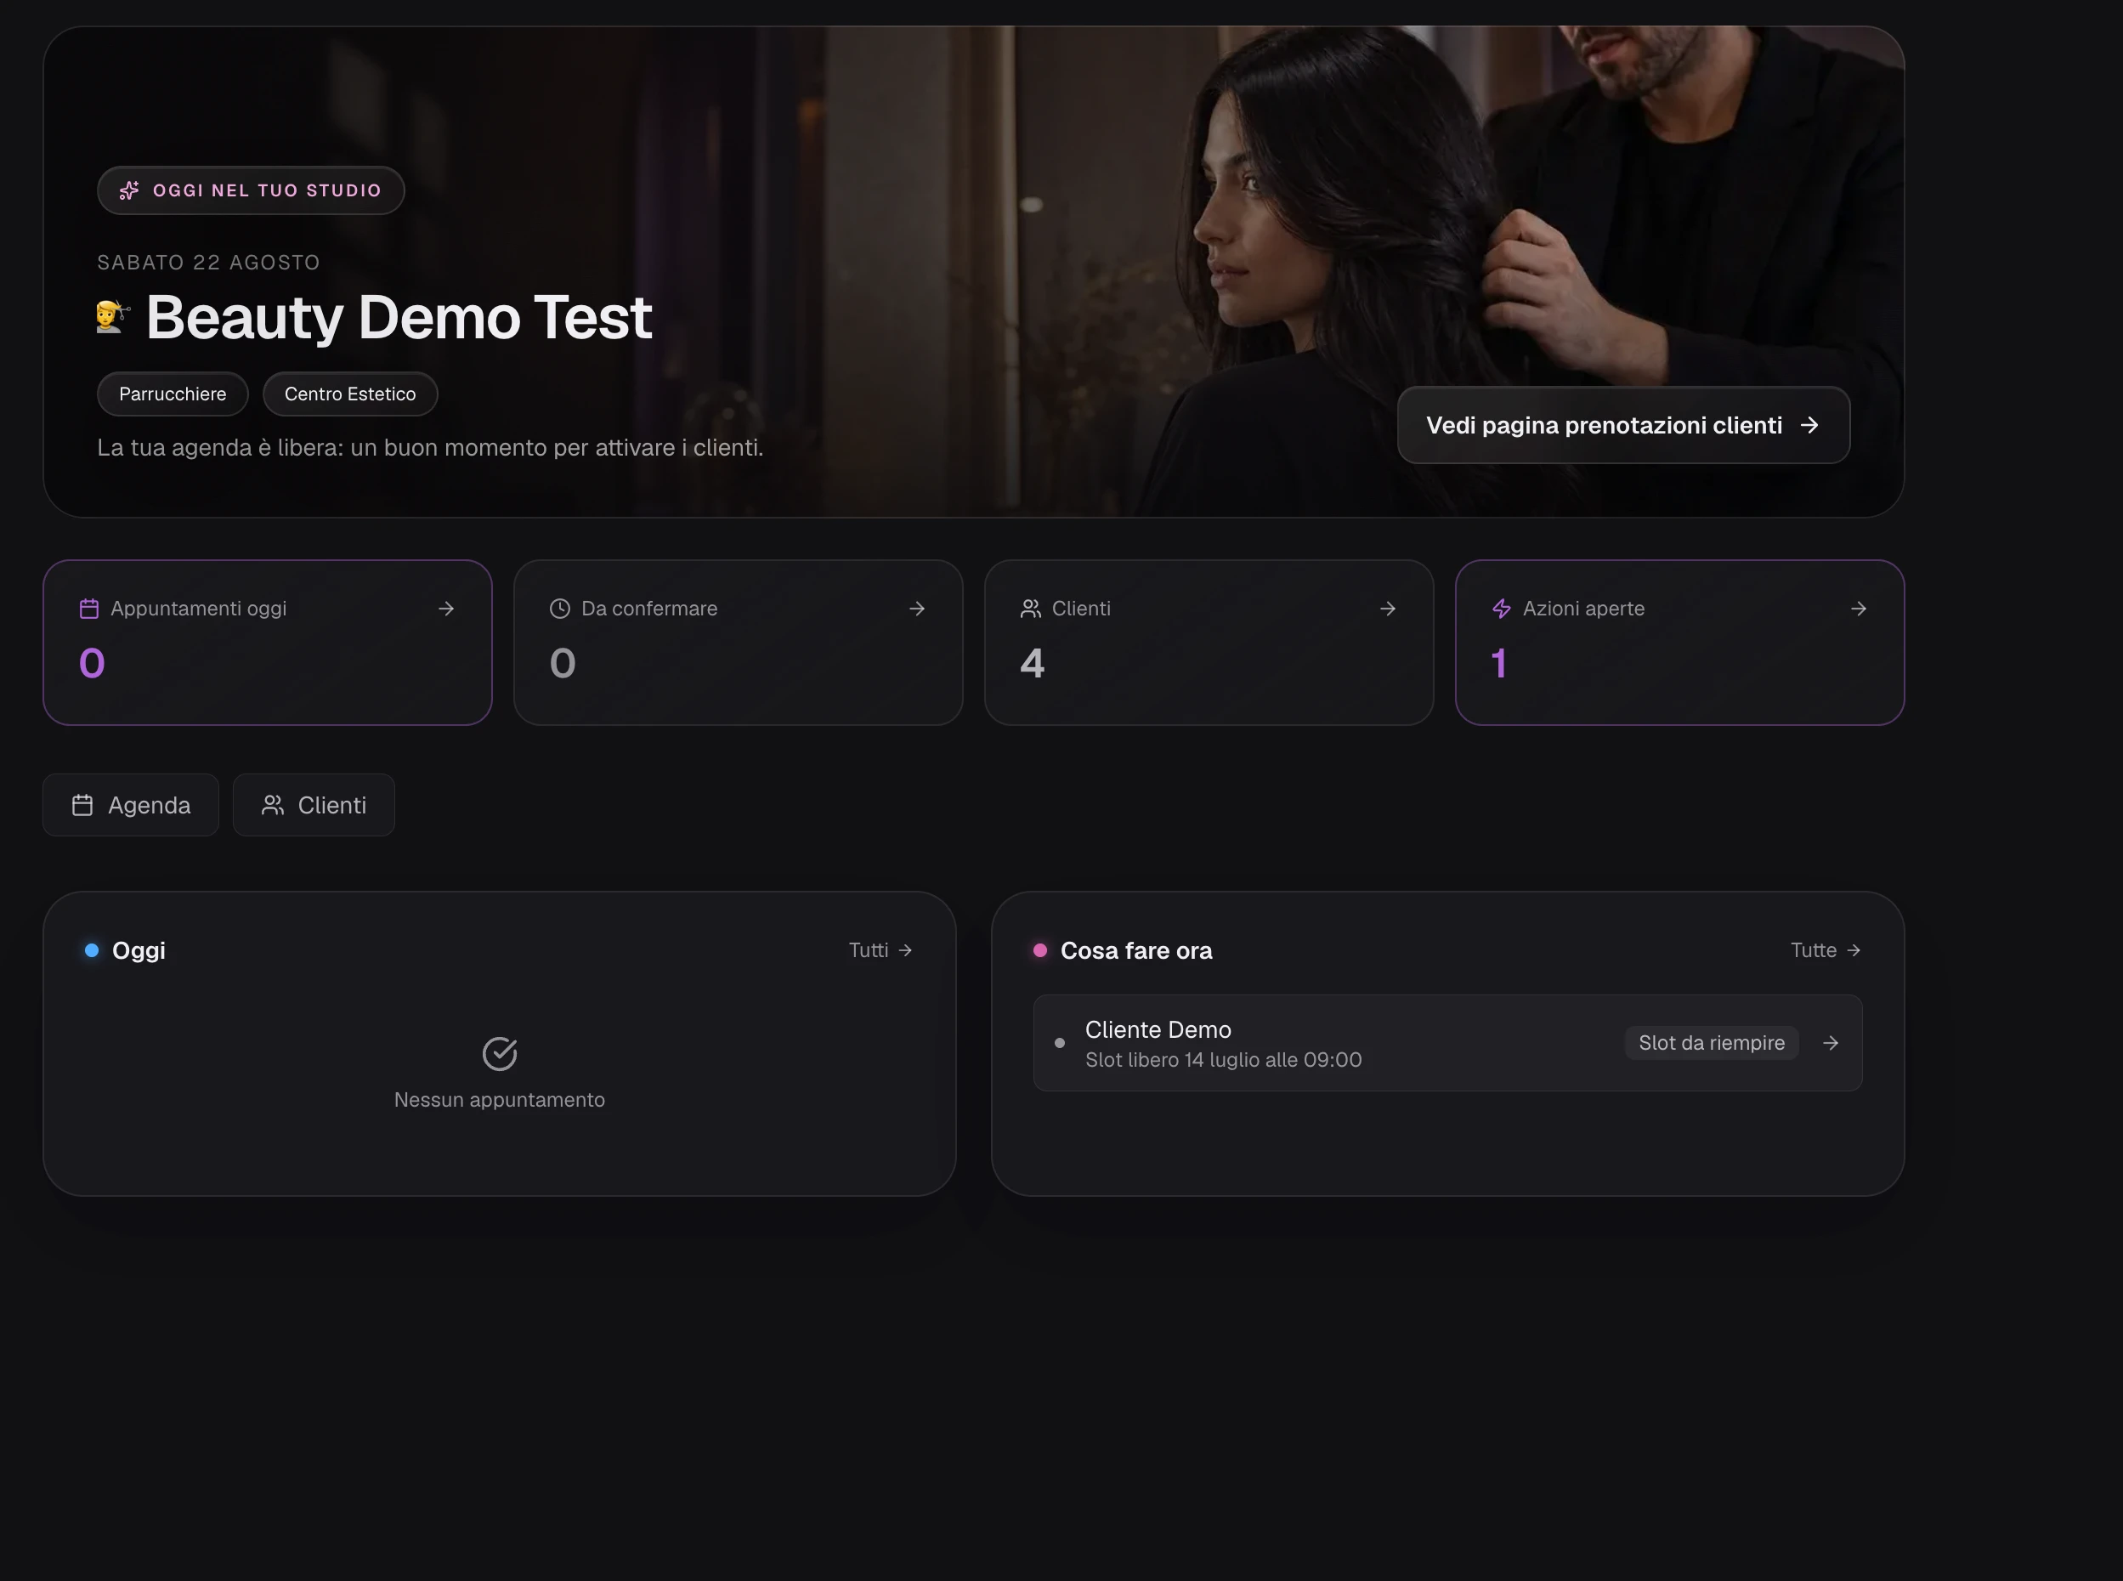The image size is (2123, 1581).
Task: Click the Azioni aperte label
Action: (1583, 609)
